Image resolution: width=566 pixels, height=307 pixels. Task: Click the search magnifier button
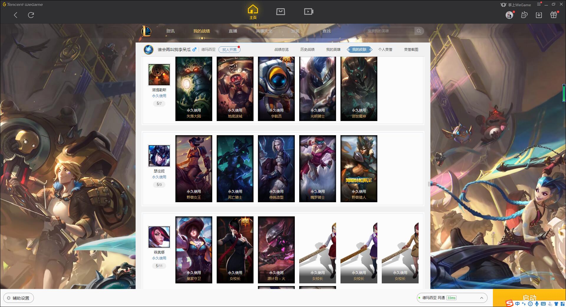pyautogui.click(x=419, y=31)
